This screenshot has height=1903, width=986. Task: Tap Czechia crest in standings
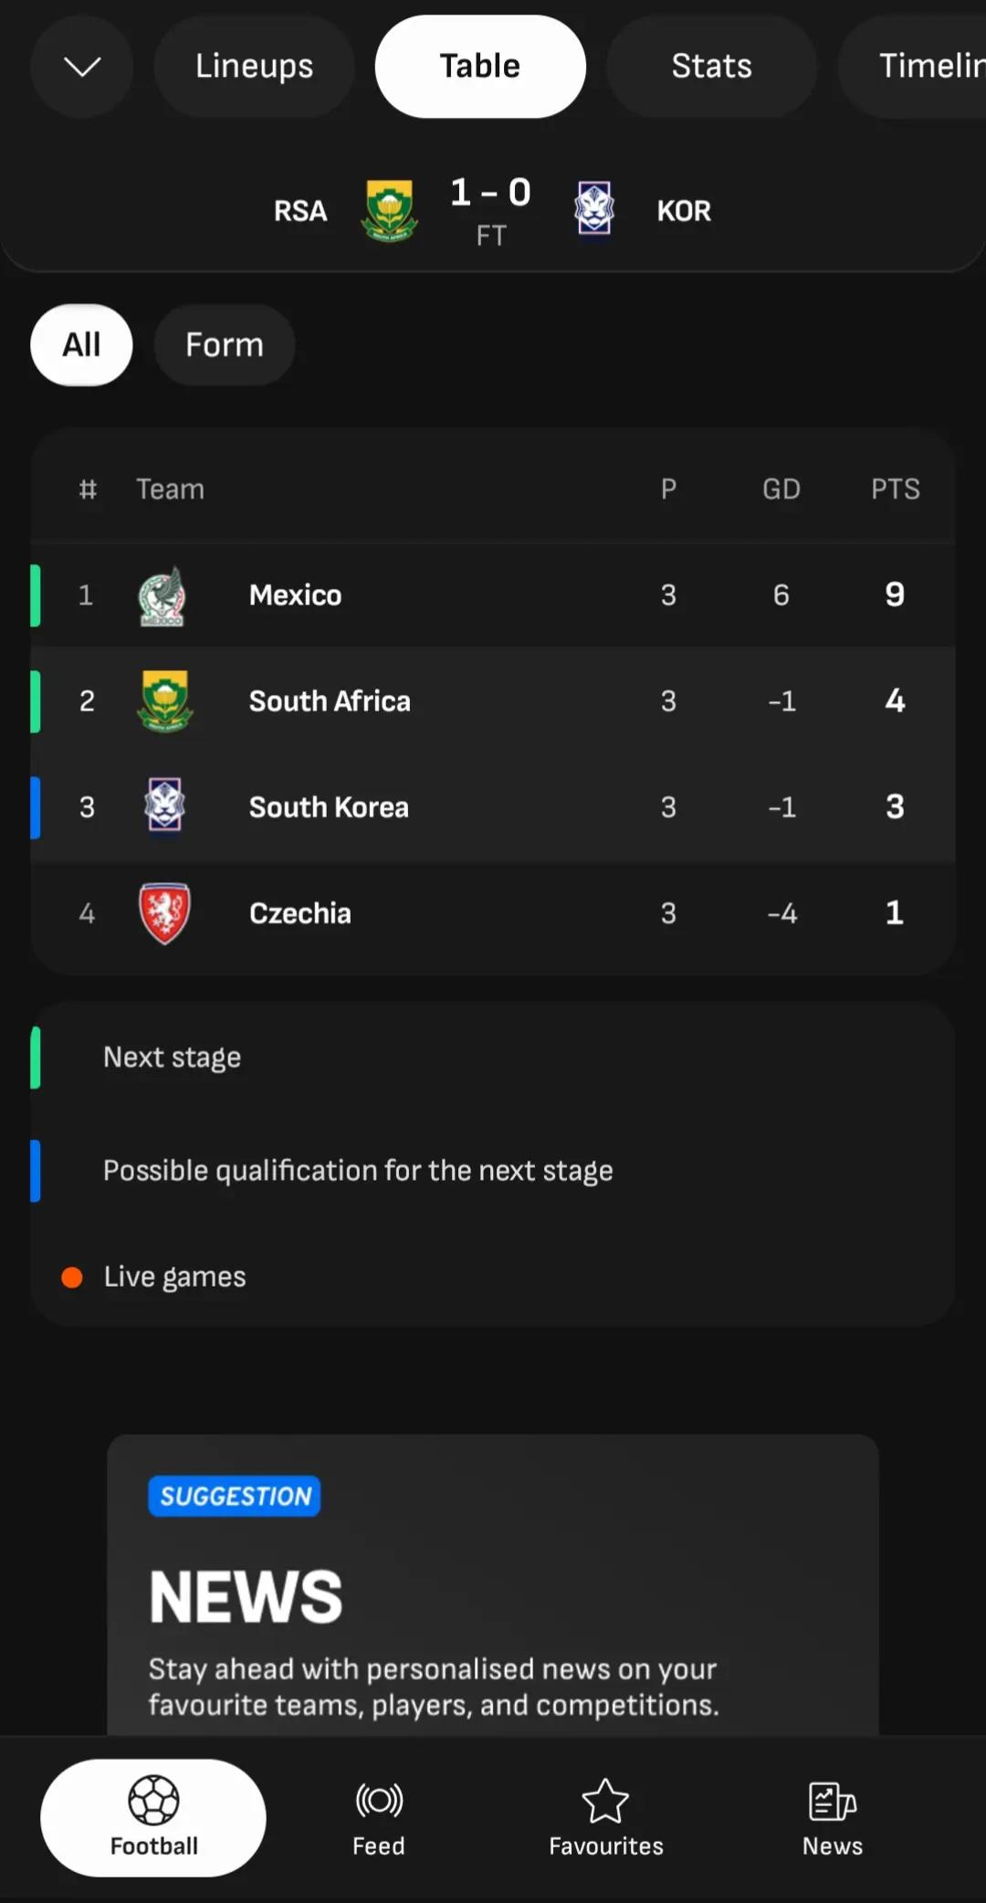pyautogui.click(x=164, y=913)
